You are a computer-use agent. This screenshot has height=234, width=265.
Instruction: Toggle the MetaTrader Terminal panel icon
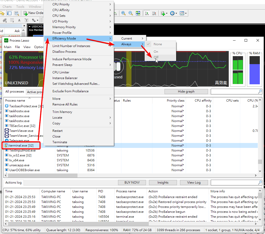9,13
